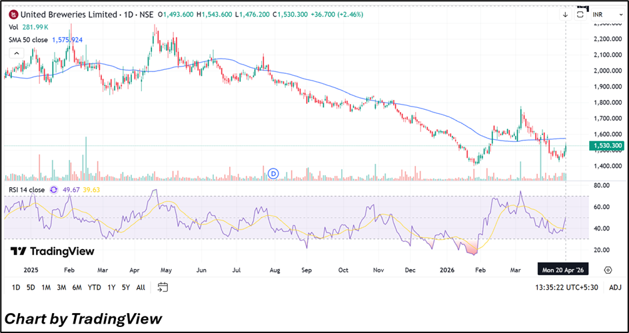Image resolution: width=629 pixels, height=333 pixels.
Task: Select the Vol volume indicator label
Action: [13, 27]
